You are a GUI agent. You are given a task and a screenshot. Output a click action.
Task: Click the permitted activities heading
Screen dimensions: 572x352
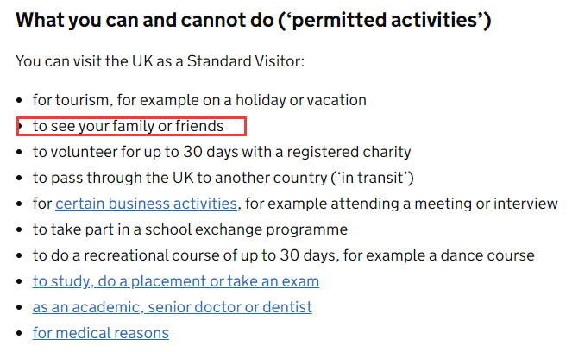[254, 20]
